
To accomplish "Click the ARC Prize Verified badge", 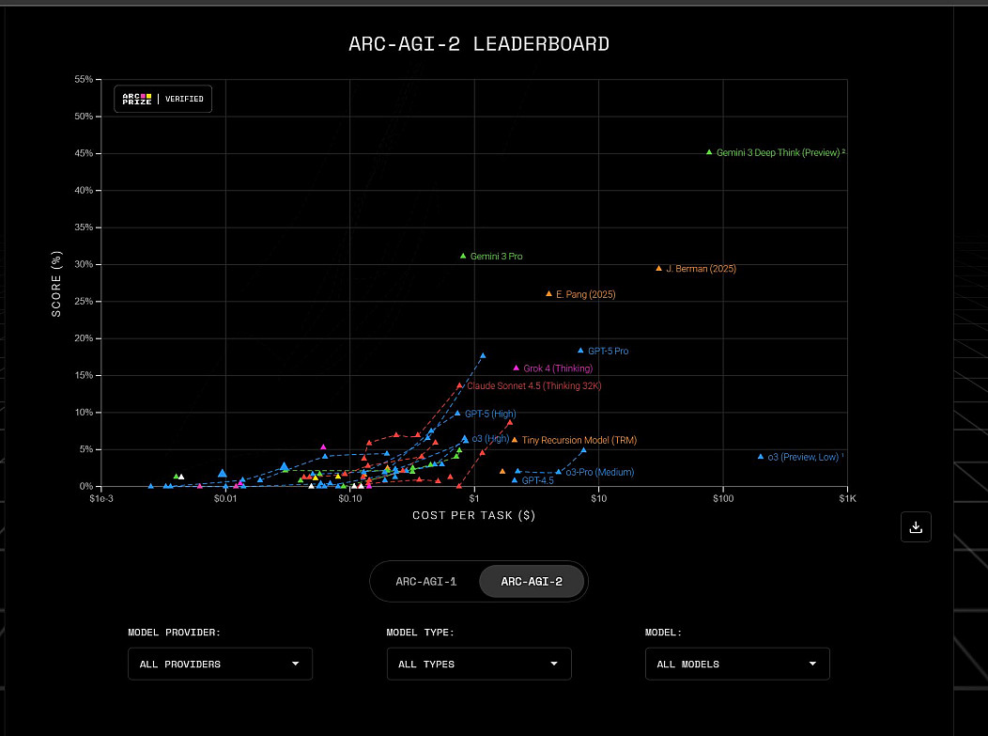I will (x=163, y=99).
